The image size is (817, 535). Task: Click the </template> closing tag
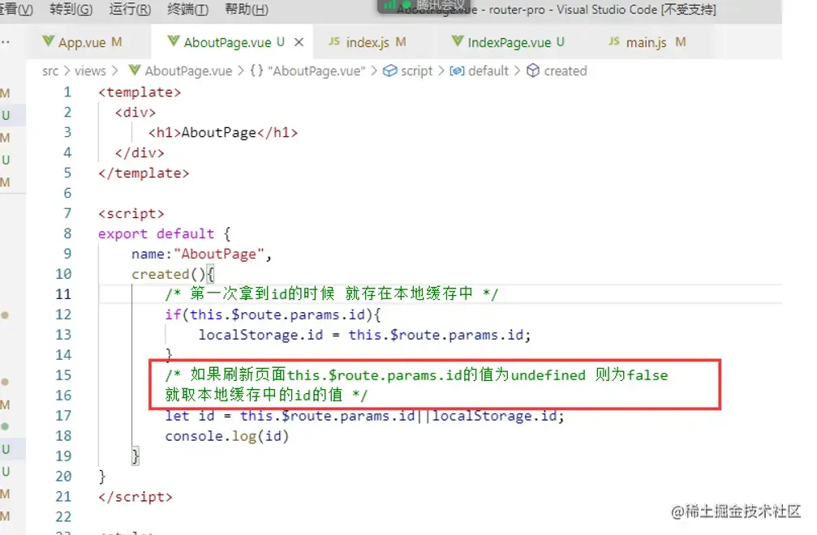click(144, 173)
